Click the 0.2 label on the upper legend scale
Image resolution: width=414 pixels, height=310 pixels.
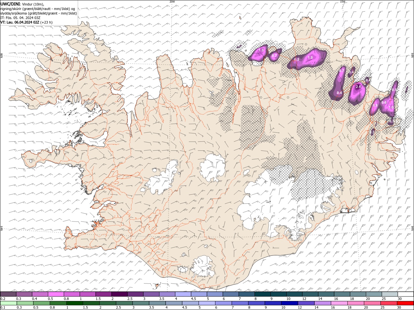pos(3,299)
